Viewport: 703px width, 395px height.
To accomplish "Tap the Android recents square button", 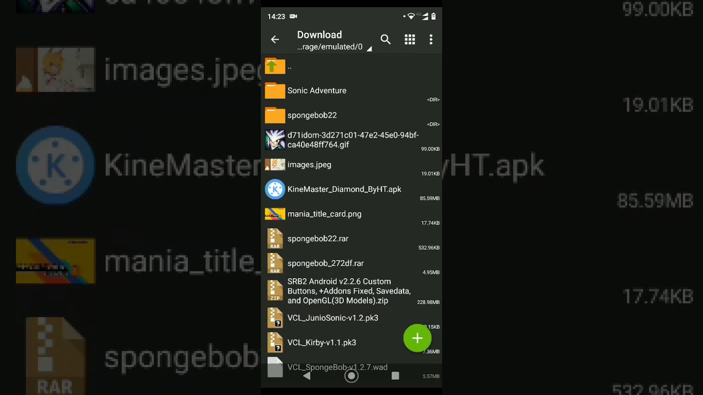I will 395,376.
